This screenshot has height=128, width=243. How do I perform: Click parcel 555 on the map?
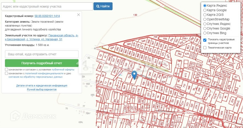(165, 39)
